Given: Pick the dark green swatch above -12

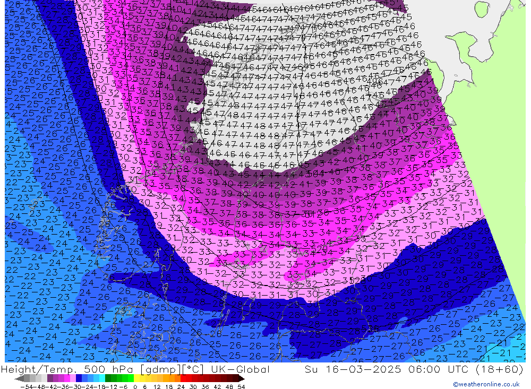Looking at the screenshot, I should [108, 378].
